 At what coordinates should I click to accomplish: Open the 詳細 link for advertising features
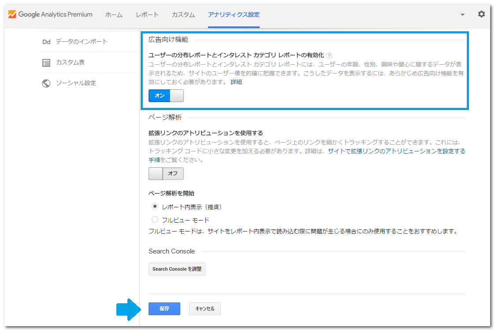(236, 82)
